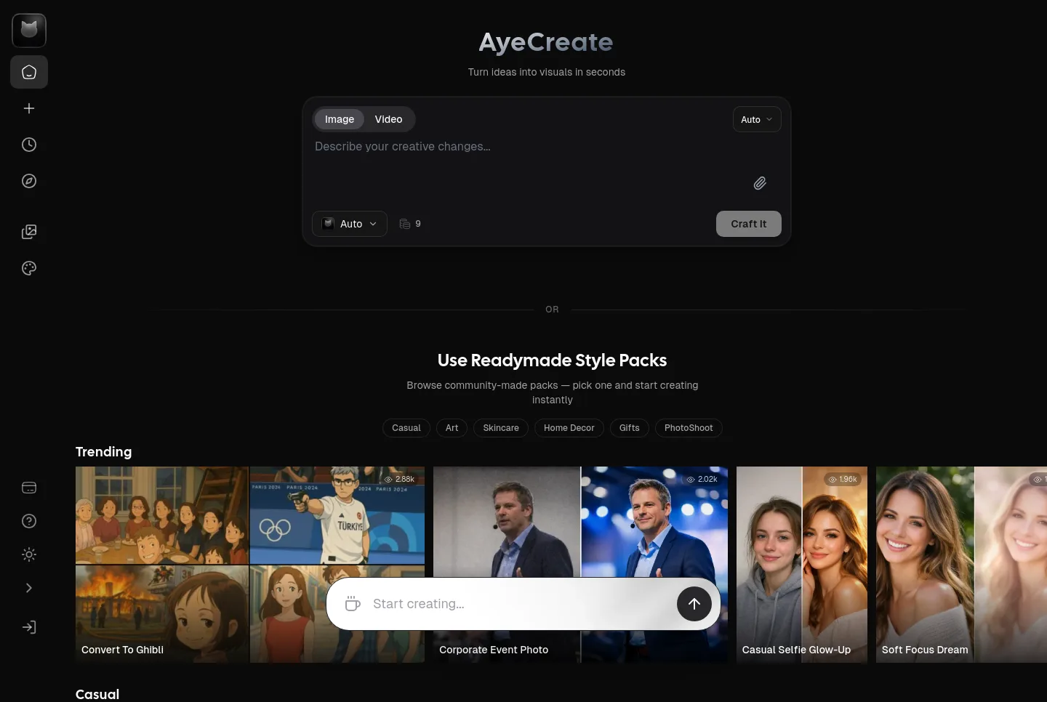
Task: Open the Auto aspect ratio dropdown
Action: click(x=757, y=119)
